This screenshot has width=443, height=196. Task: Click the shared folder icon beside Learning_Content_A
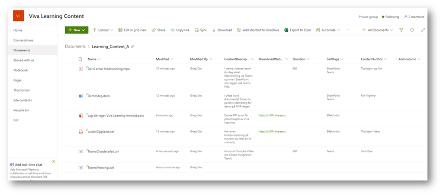pyautogui.click(x=132, y=47)
